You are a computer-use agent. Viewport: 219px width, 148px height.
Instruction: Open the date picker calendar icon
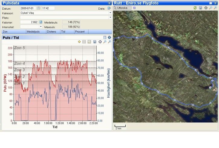click(38, 8)
